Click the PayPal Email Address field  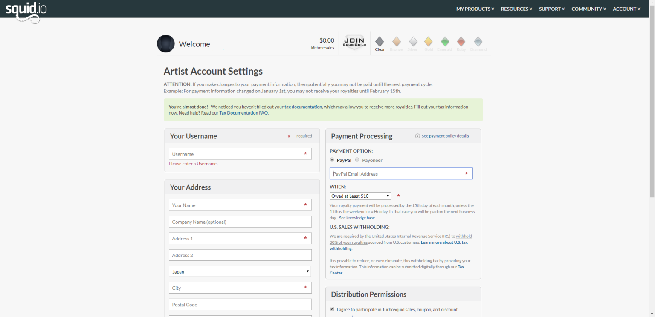point(397,174)
